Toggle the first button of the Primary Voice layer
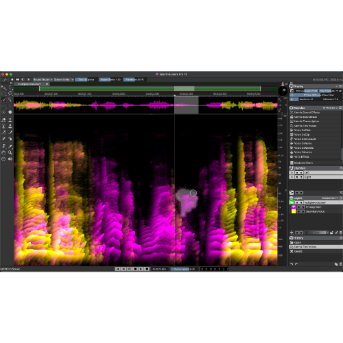 [x=298, y=207]
